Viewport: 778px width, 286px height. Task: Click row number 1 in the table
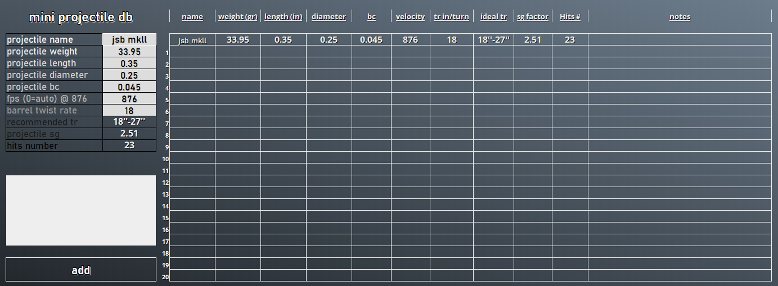[167, 53]
